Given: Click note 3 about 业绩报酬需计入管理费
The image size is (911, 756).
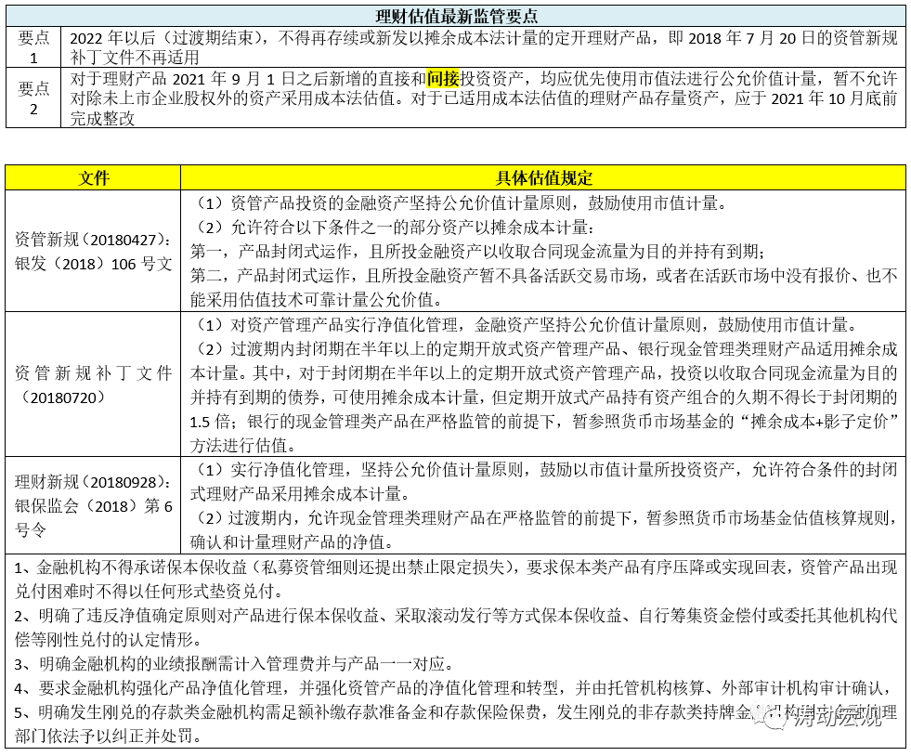Looking at the screenshot, I should click(x=232, y=663).
